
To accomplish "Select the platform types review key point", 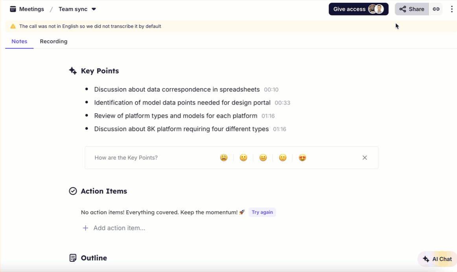I will click(x=176, y=116).
